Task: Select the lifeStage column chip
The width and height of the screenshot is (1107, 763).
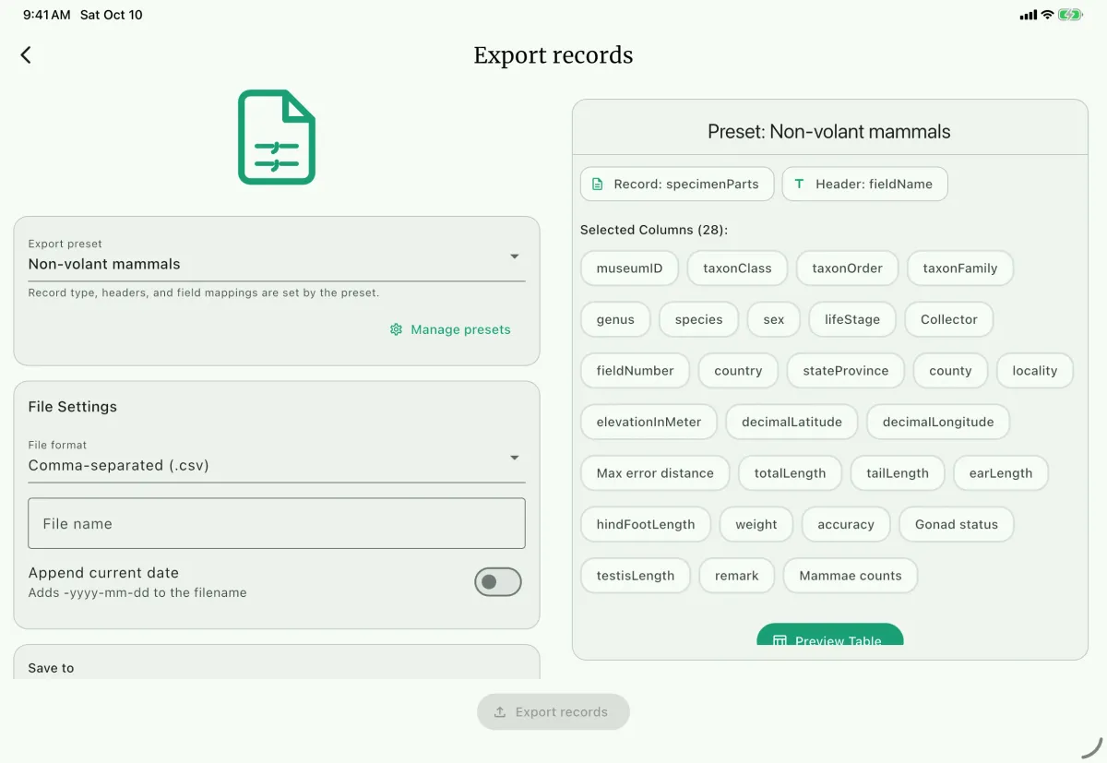Action: [852, 319]
